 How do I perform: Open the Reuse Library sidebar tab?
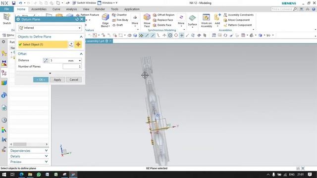(x=4, y=83)
